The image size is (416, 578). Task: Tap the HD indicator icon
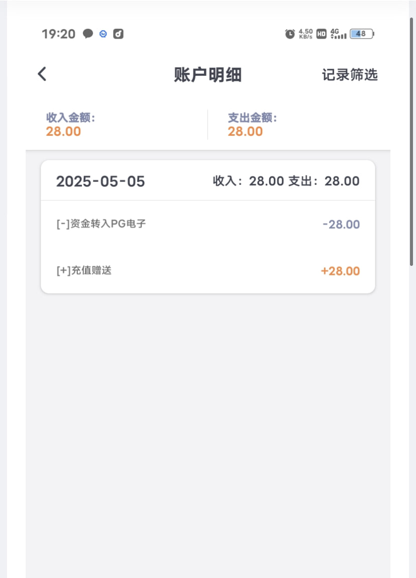(322, 34)
